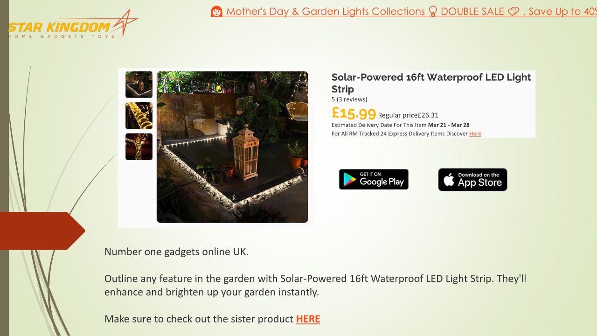Image resolution: width=597 pixels, height=336 pixels.
Task: Select the coiled light strip thumbnail
Action: 139,116
